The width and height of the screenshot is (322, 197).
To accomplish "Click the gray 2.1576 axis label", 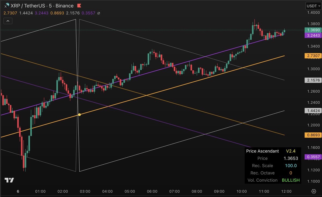I will click(313, 80).
